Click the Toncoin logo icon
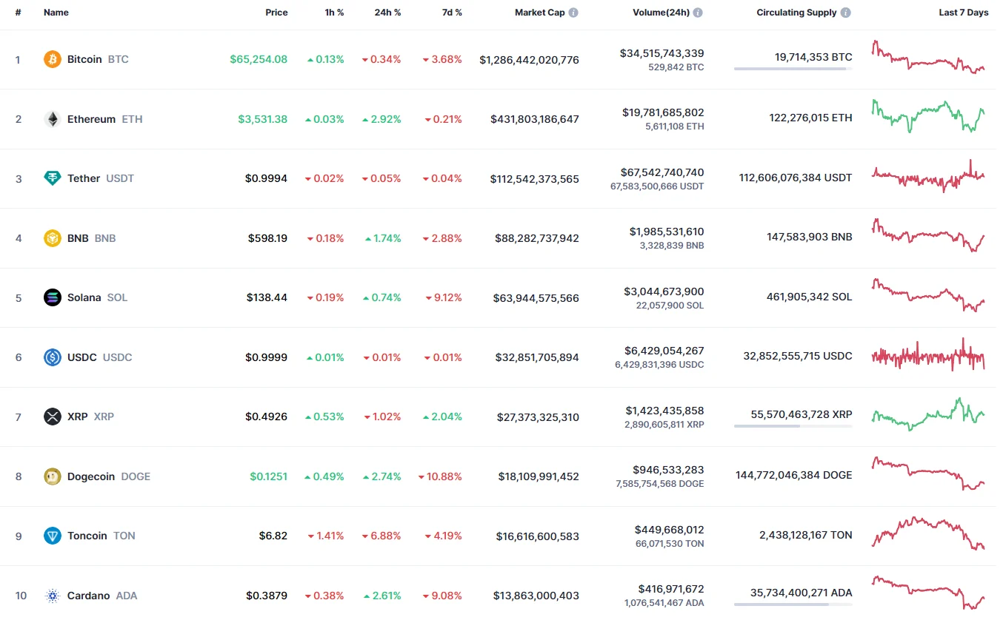1003x620 pixels. tap(53, 536)
